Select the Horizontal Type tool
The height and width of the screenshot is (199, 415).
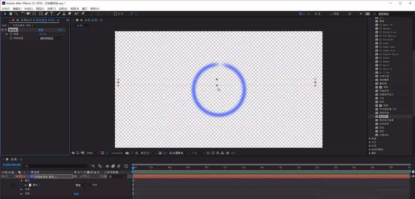pos(51,14)
